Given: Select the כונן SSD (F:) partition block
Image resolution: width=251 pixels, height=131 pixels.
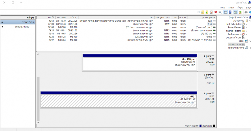Looking at the screenshot, I should click(x=140, y=63).
